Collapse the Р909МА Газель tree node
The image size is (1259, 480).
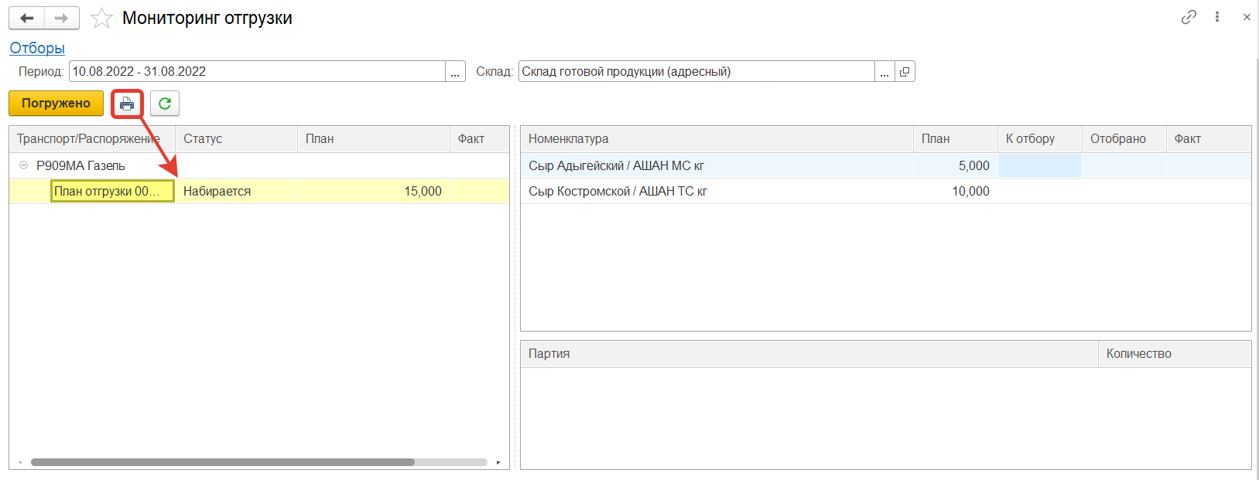pyautogui.click(x=23, y=165)
